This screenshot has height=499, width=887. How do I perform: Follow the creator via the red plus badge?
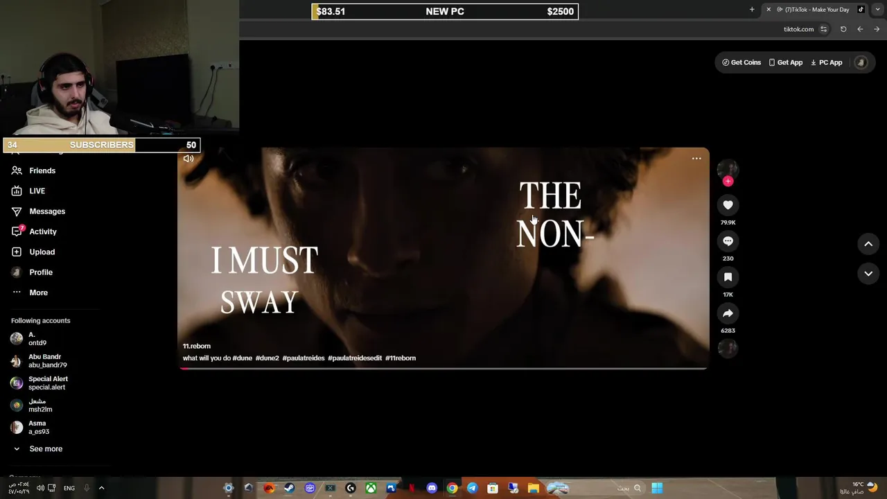pos(728,182)
